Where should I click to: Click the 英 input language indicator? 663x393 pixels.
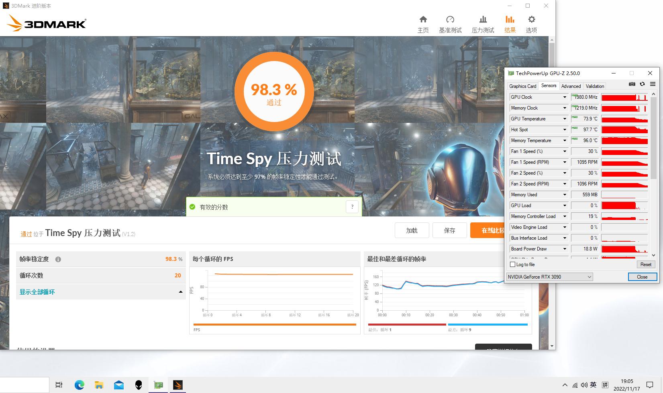[x=593, y=385]
